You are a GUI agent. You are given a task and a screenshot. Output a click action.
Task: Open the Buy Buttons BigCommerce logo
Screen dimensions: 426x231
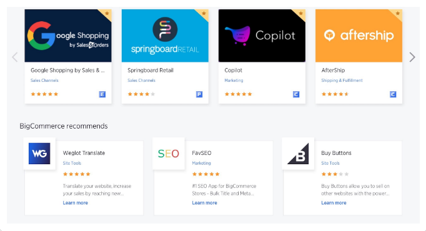(298, 154)
